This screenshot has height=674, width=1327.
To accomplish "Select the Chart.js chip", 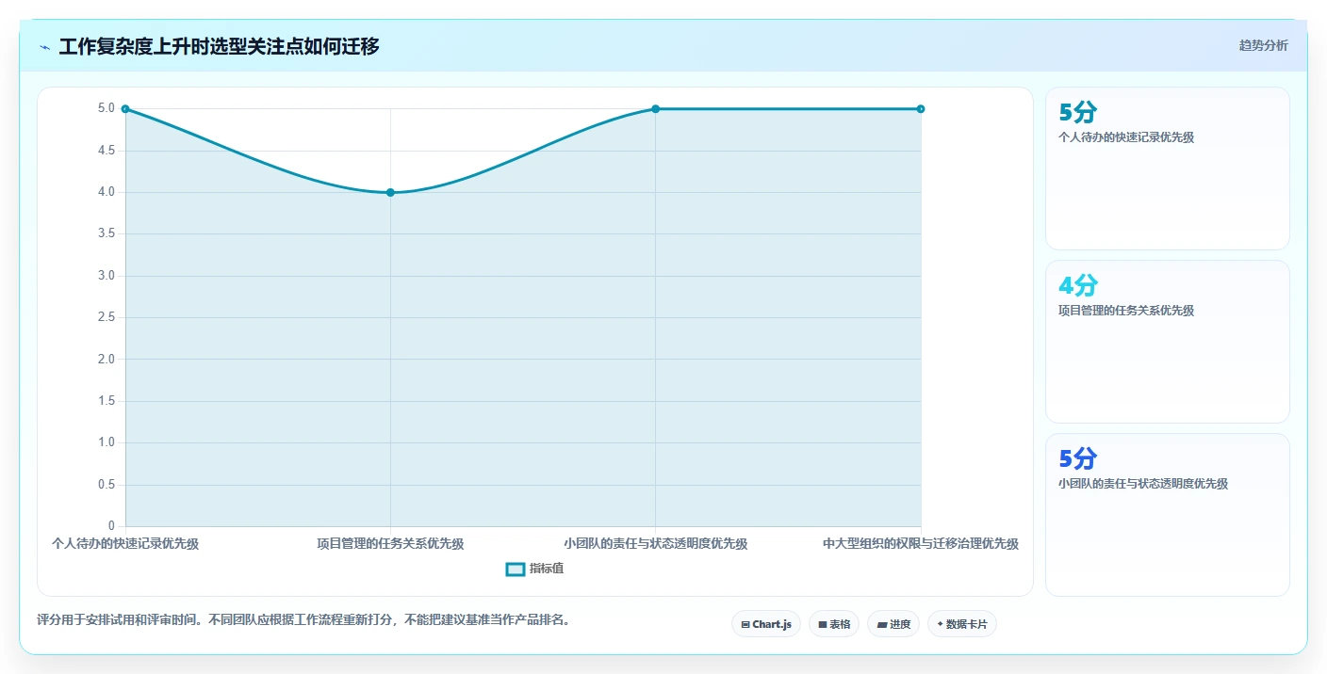I will coord(766,624).
